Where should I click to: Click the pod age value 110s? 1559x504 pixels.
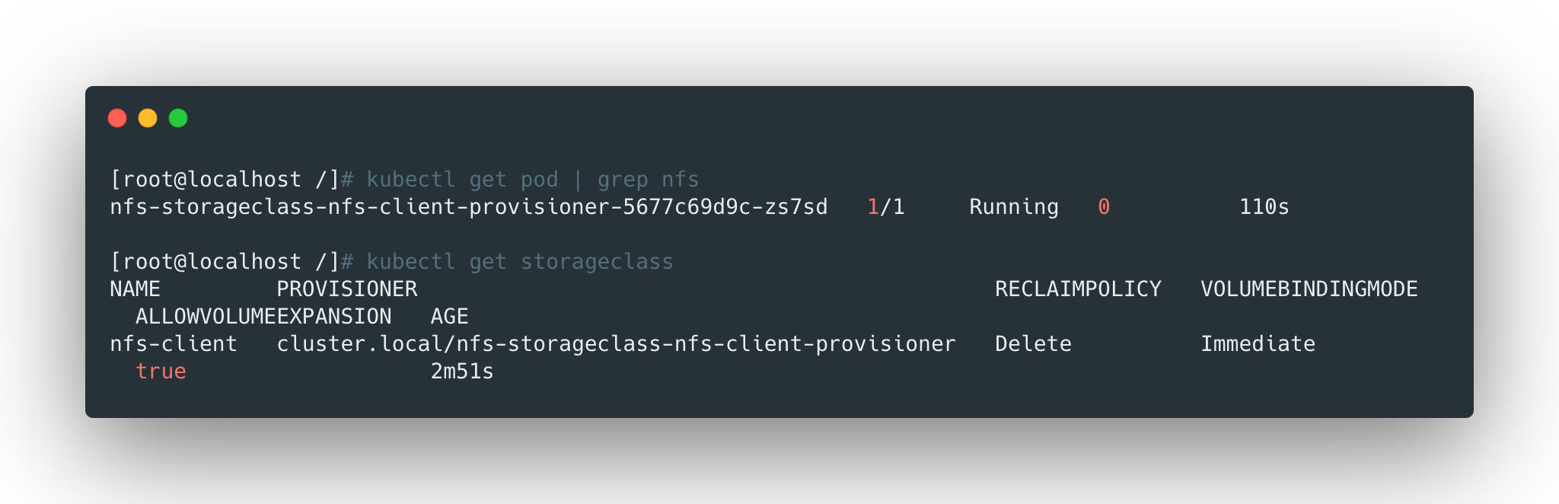(1264, 207)
